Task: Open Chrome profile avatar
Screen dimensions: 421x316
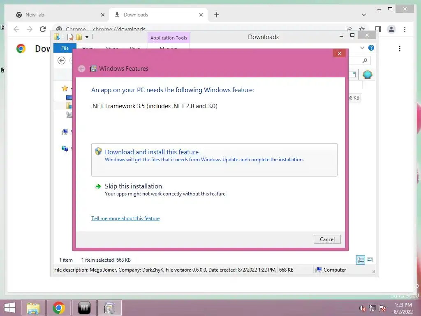Action: click(x=391, y=29)
